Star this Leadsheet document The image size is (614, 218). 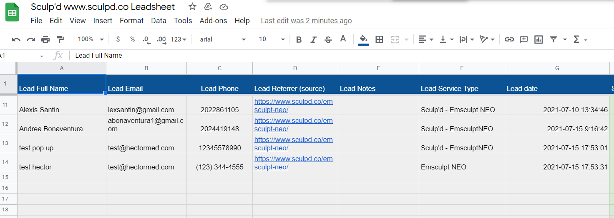tap(192, 7)
